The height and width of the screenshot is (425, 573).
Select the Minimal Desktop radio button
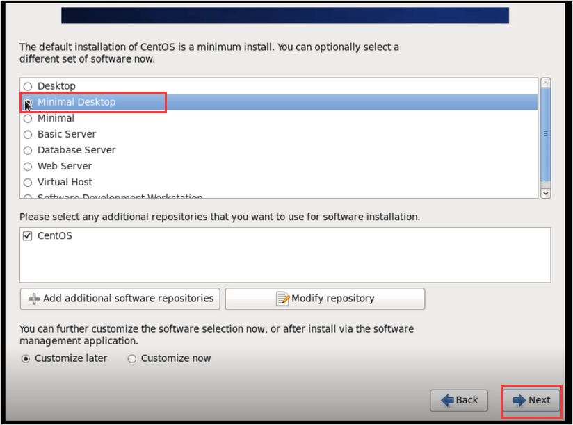pyautogui.click(x=28, y=102)
